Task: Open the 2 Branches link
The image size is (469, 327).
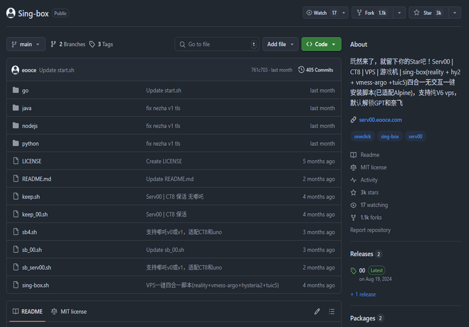Action: pyautogui.click(x=68, y=44)
